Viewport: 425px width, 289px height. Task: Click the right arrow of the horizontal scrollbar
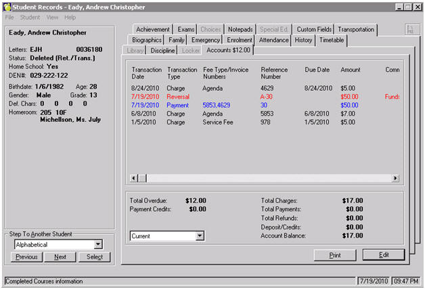pos(395,178)
